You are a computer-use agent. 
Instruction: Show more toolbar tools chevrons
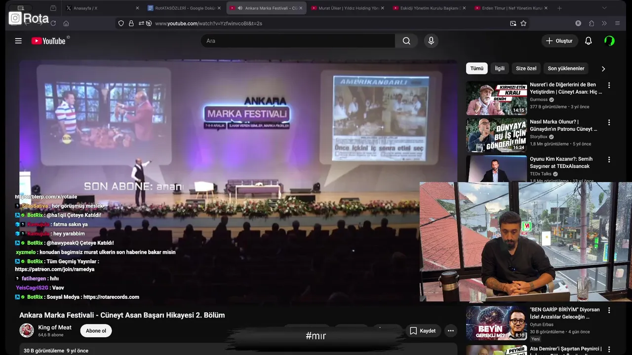point(604,23)
